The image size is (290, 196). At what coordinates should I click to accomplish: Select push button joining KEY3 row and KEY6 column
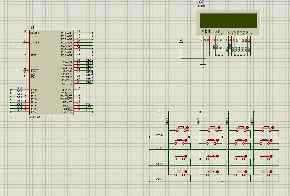(x=240, y=174)
